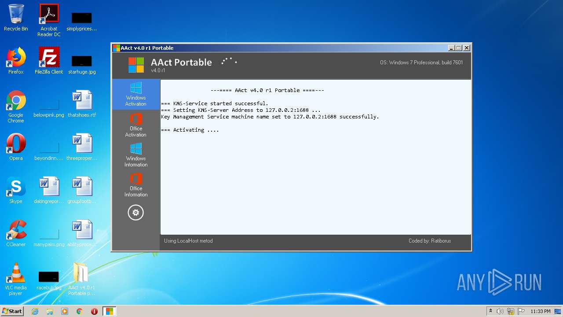Open racebut.jpg on desktop
Viewport: 563px width, 317px height.
[x=49, y=280]
